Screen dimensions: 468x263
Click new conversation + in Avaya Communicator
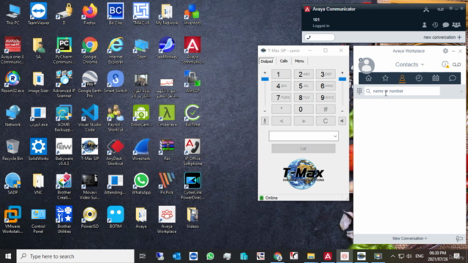(442, 37)
